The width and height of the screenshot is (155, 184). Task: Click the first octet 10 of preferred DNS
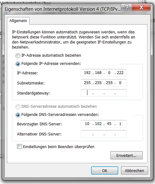pyautogui.click(x=87, y=124)
